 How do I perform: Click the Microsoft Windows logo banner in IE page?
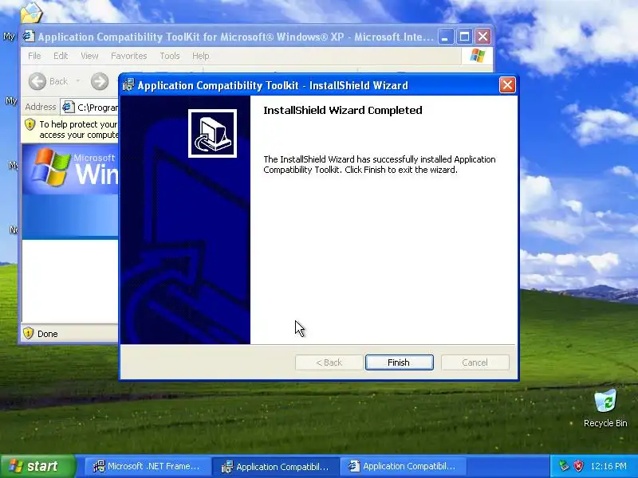(x=70, y=170)
